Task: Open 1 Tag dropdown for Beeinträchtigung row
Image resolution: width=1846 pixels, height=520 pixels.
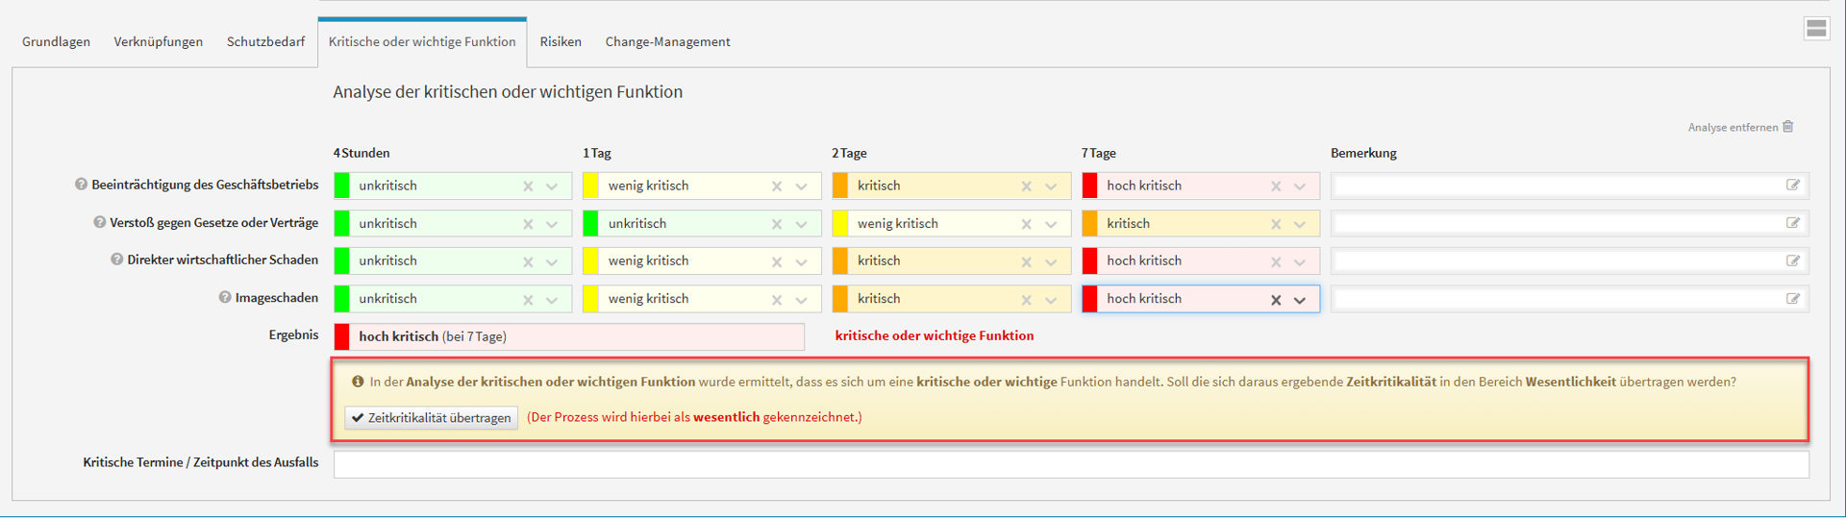Action: click(801, 186)
